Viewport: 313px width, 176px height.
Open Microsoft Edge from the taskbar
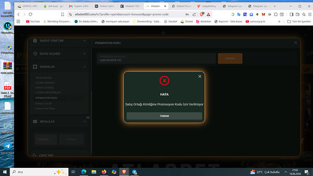[x=83, y=172]
